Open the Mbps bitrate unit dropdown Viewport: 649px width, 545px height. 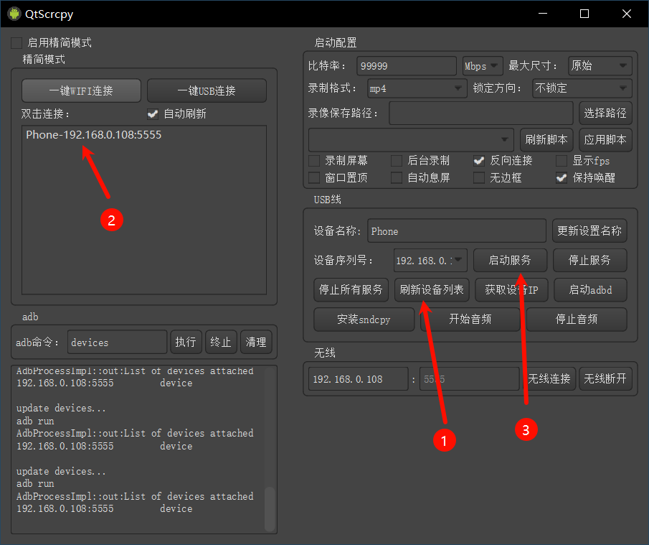[x=483, y=66]
